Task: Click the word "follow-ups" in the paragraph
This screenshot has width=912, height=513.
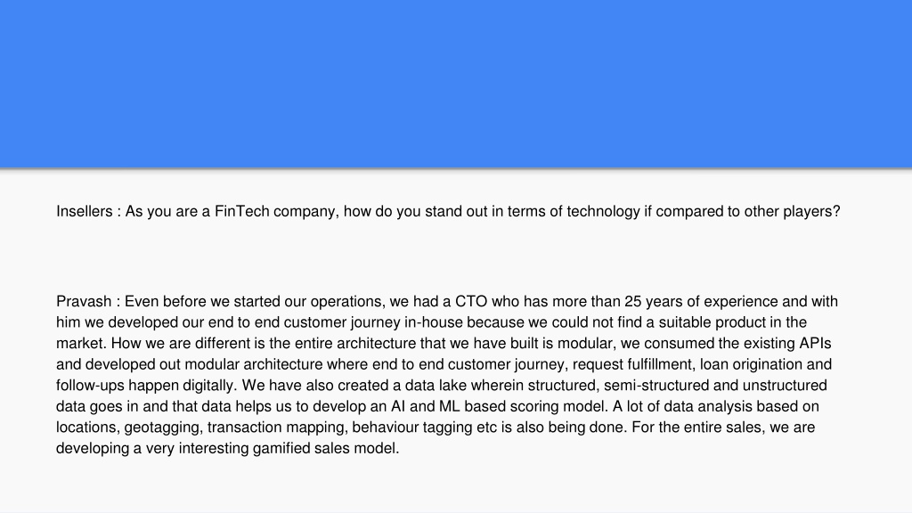Action: click(x=90, y=386)
